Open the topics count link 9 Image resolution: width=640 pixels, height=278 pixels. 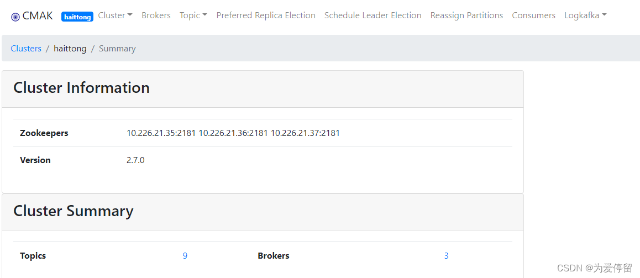coord(185,256)
